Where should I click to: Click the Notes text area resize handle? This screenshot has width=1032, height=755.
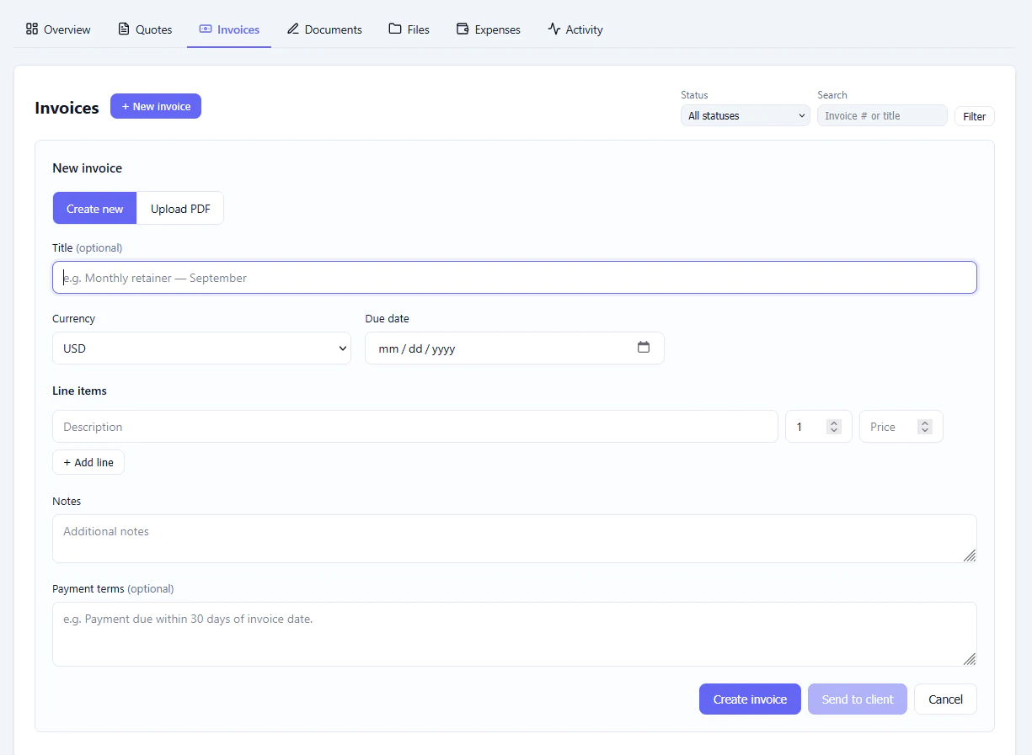(x=970, y=556)
